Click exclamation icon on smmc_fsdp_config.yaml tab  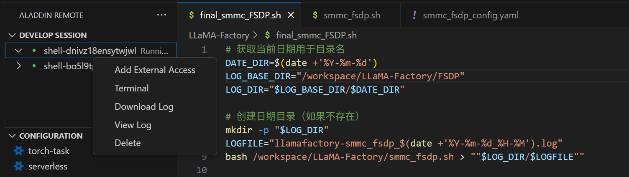click(414, 15)
